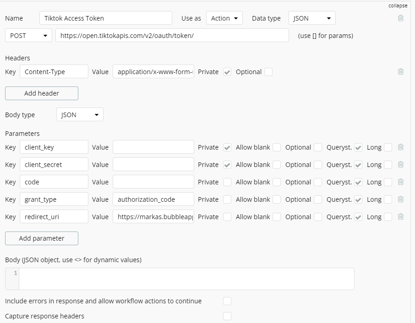Image resolution: width=415 pixels, height=323 pixels.
Task: Toggle Private checkbox for code parameter
Action: tap(227, 182)
